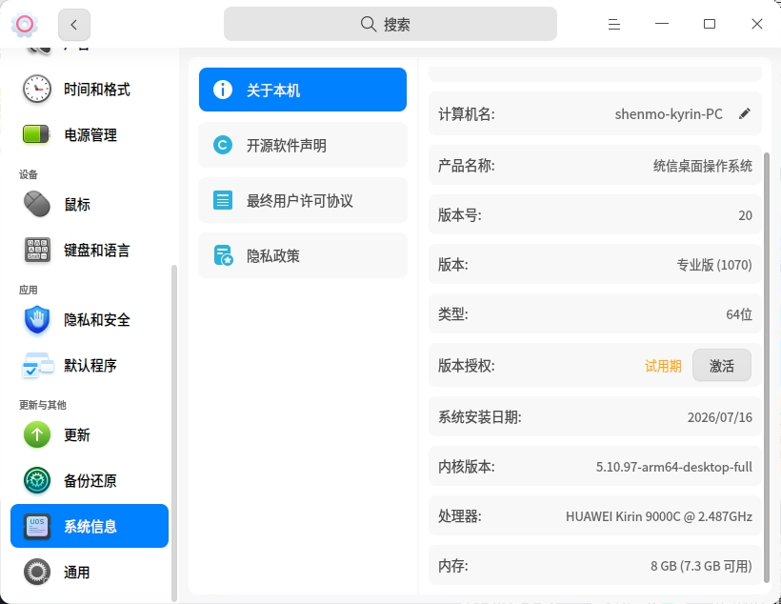This screenshot has width=781, height=604.
Task: Click the UOS System Information icon
Action: coord(37,526)
